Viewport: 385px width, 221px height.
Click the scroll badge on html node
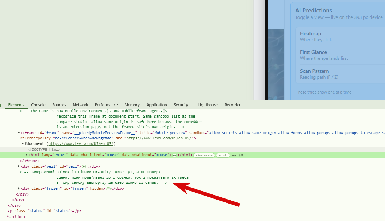(x=223, y=155)
